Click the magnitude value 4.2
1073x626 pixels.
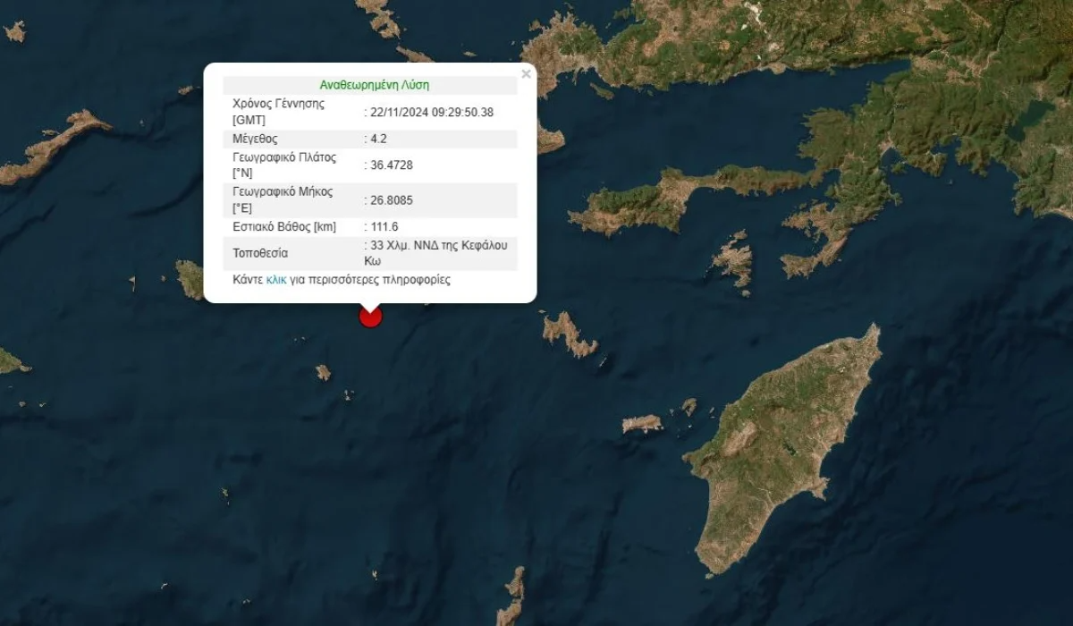point(380,139)
